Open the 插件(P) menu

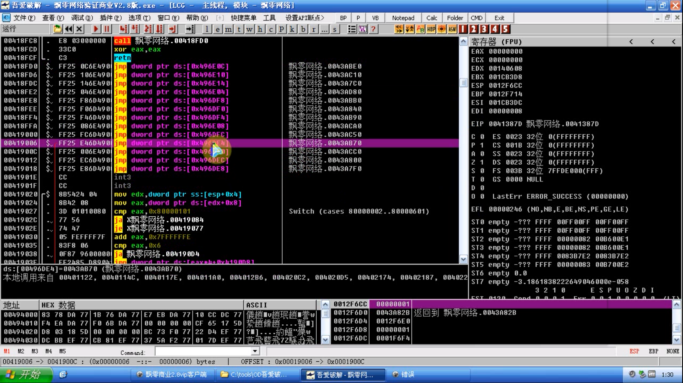[111, 18]
